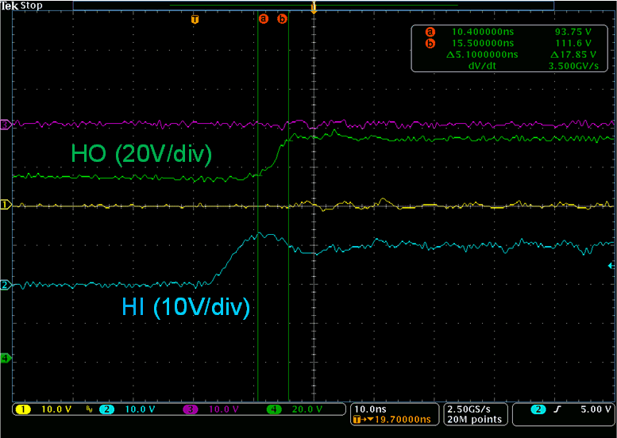Click the 93.75 V cursor reading
The height and width of the screenshot is (438, 617).
pyautogui.click(x=573, y=32)
